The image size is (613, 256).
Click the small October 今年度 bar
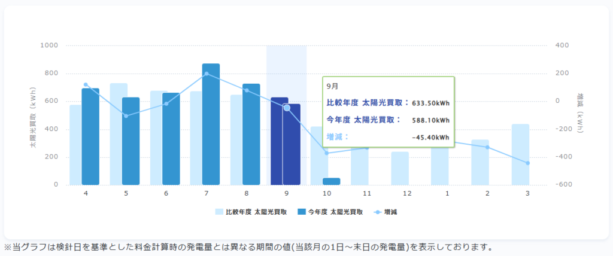(x=331, y=181)
